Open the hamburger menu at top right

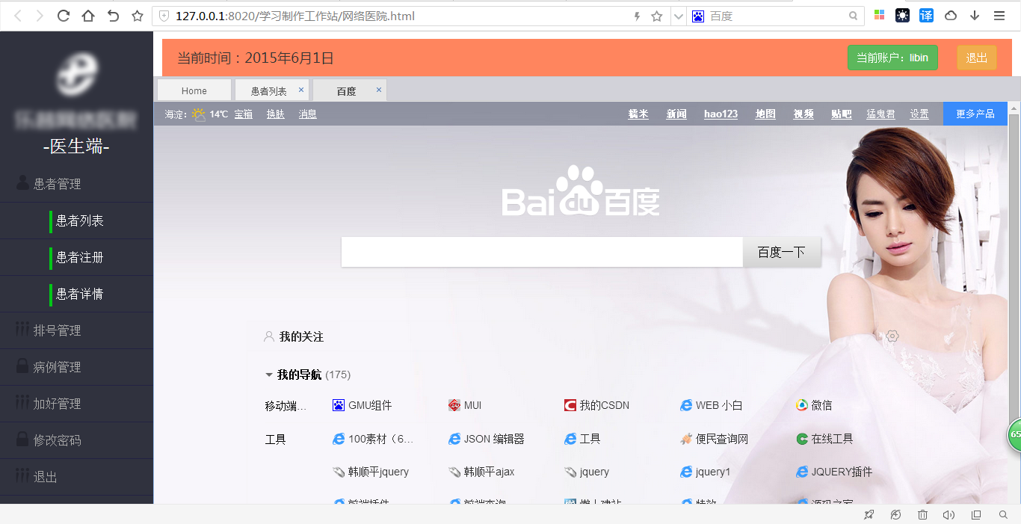click(x=999, y=15)
